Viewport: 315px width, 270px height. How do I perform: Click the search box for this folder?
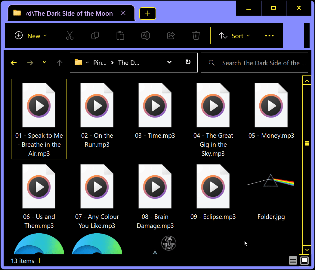[x=259, y=63]
